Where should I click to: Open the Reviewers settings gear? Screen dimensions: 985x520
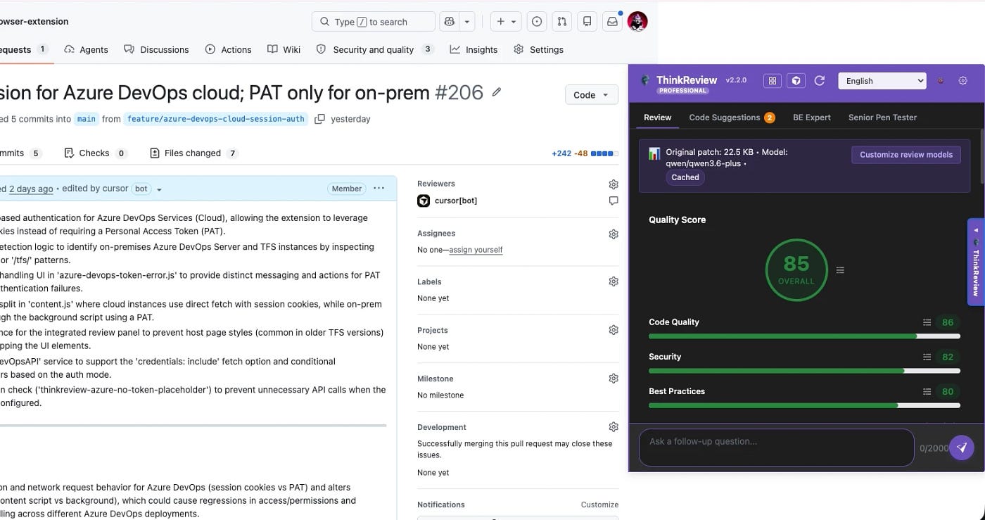pos(613,184)
